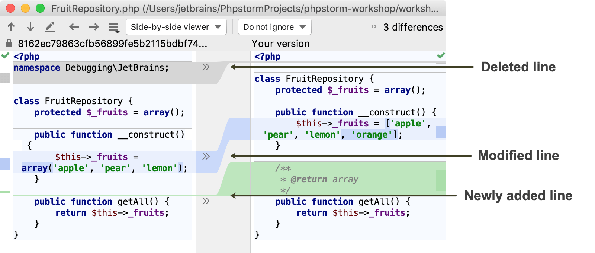Click right pane class FruitRepository line
Image resolution: width=595 pixels, height=253 pixels.
tap(314, 79)
